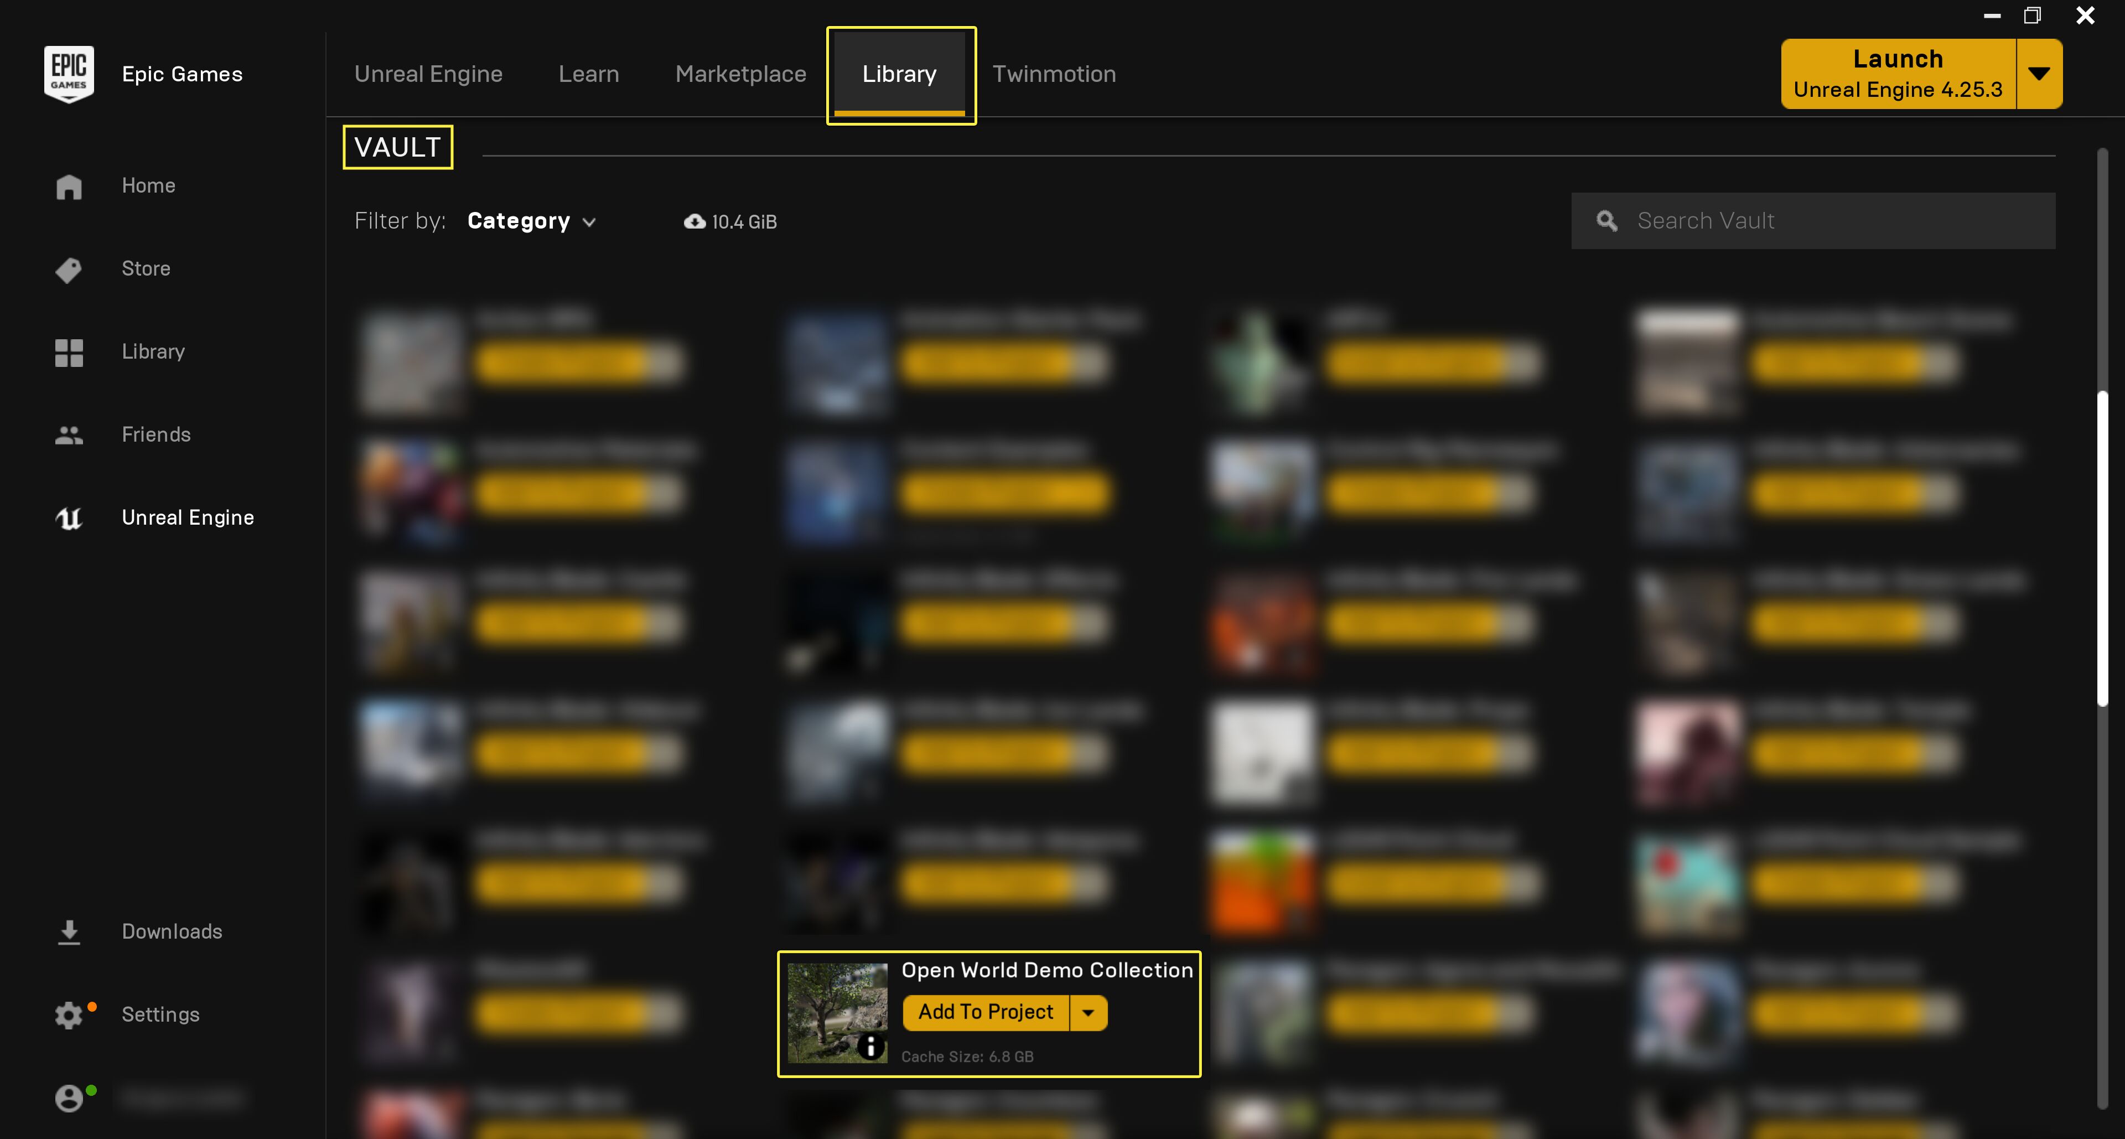Open the Home sidebar icon

(69, 187)
